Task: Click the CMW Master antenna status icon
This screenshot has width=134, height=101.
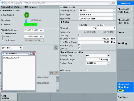Action: point(27,15)
